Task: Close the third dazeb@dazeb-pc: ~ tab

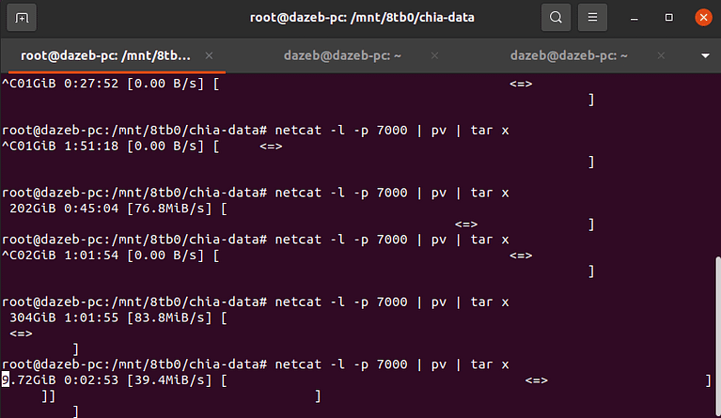Action: pyautogui.click(x=661, y=55)
